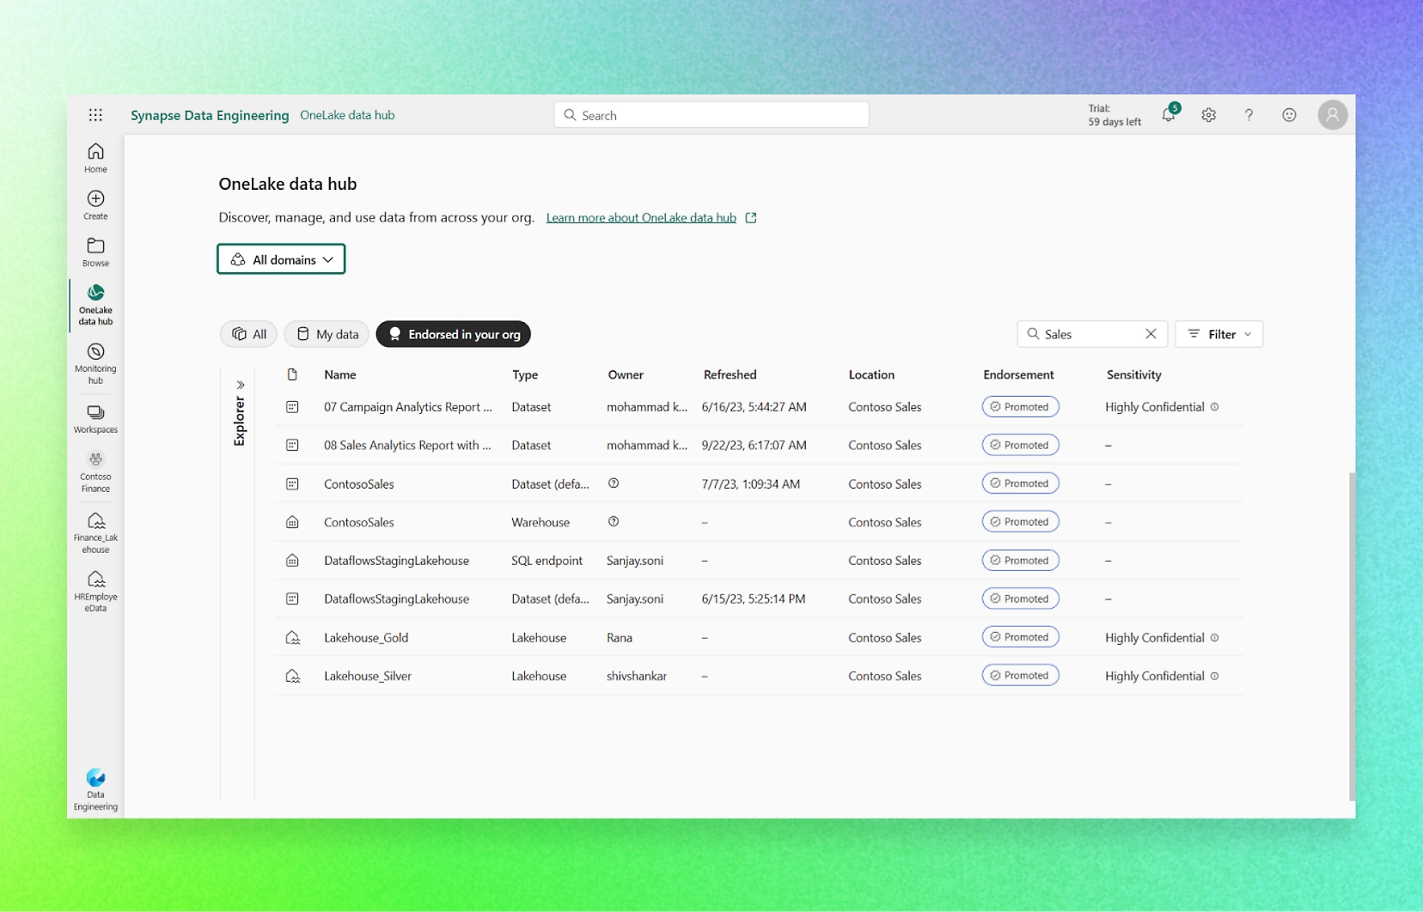The height and width of the screenshot is (912, 1423).
Task: Click the lakehouse icon for Lakehouse_Gold row
Action: (x=292, y=637)
